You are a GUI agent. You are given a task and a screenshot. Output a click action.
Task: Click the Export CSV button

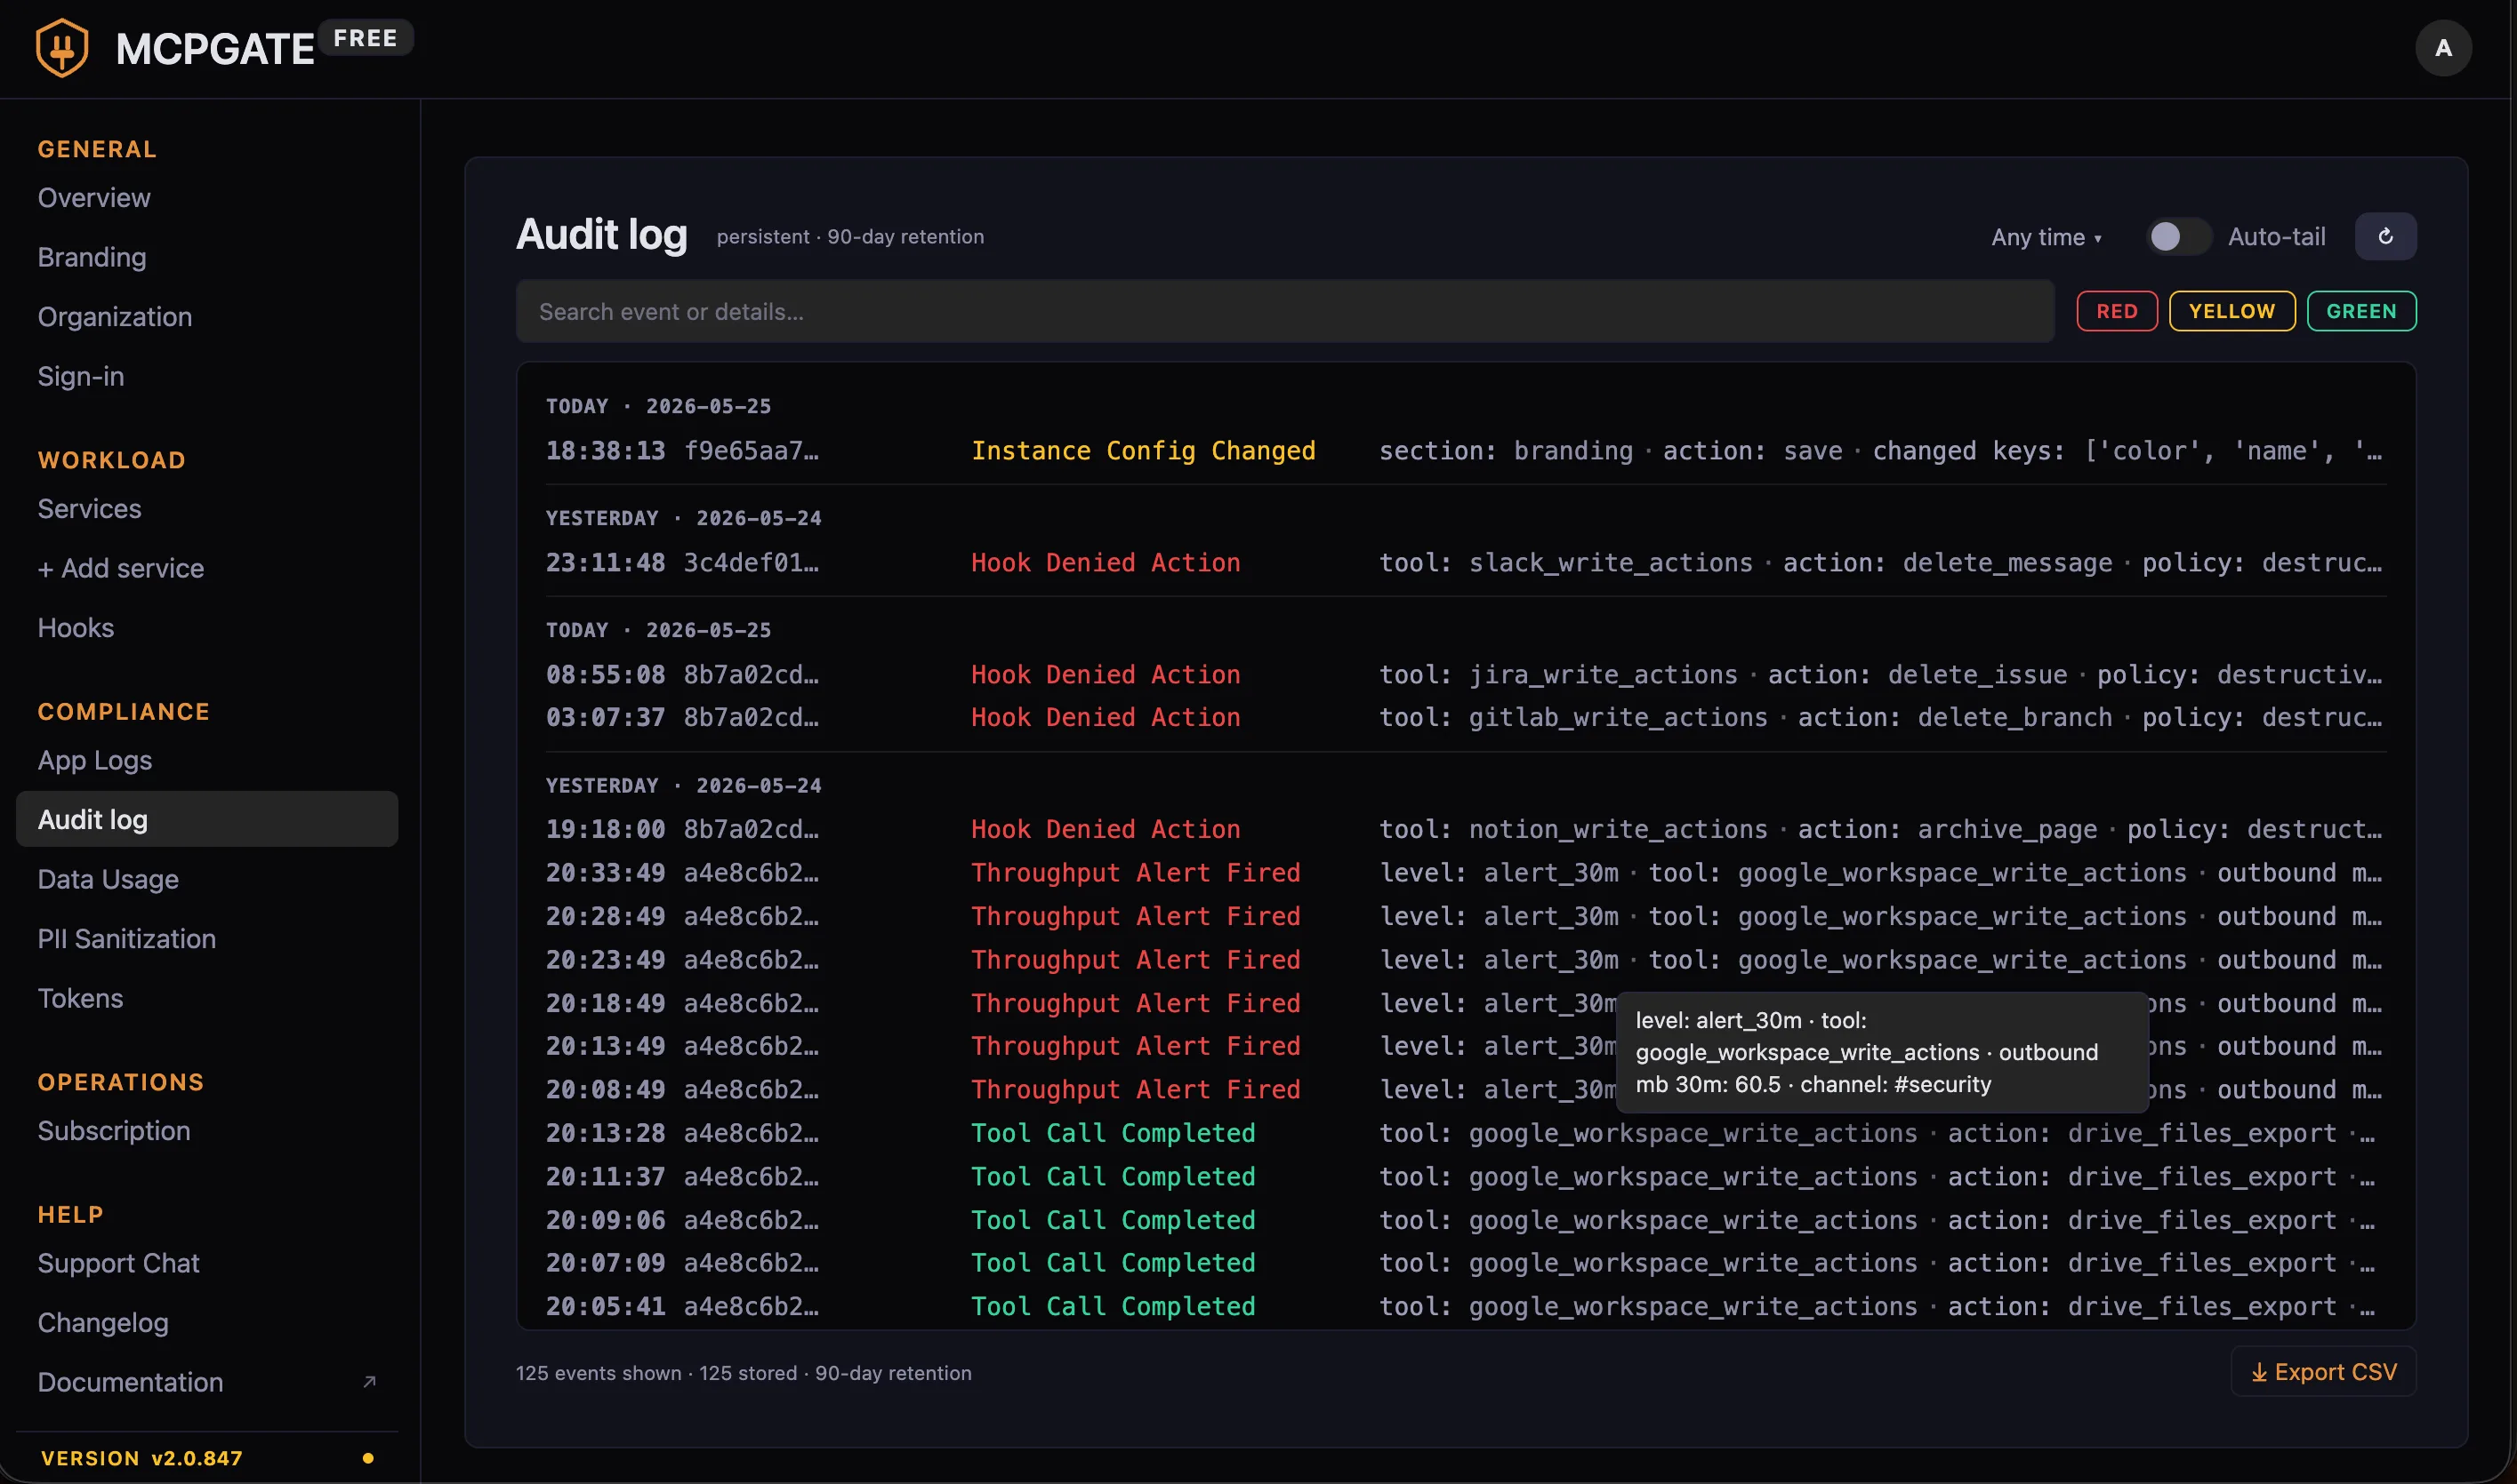click(2323, 1372)
